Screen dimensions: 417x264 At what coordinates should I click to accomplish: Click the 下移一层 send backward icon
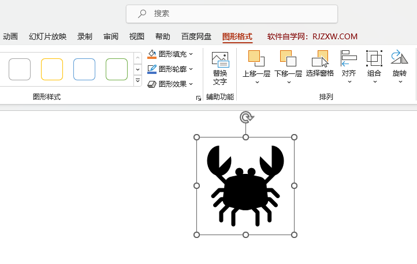[288, 58]
